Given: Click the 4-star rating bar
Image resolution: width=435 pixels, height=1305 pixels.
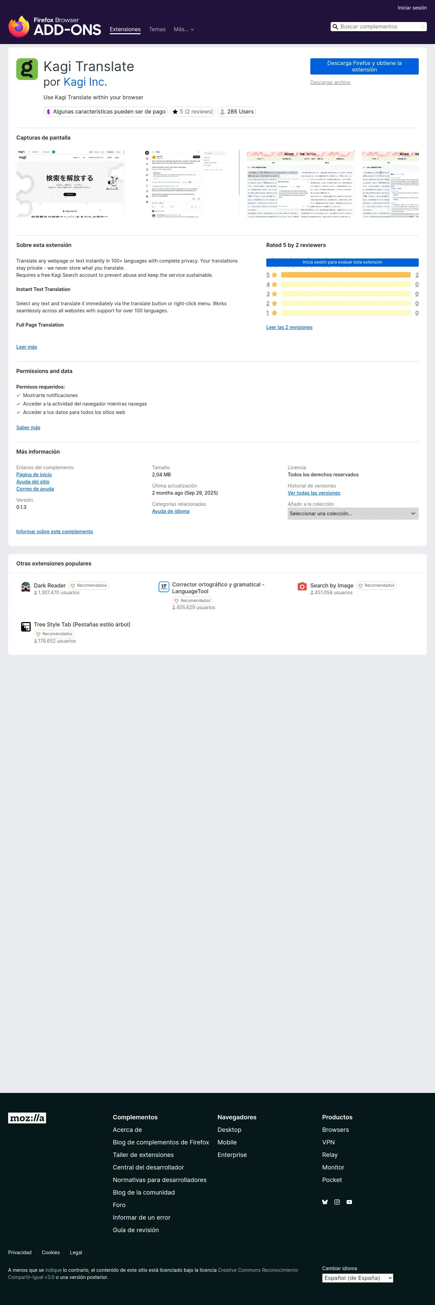Looking at the screenshot, I should point(346,285).
